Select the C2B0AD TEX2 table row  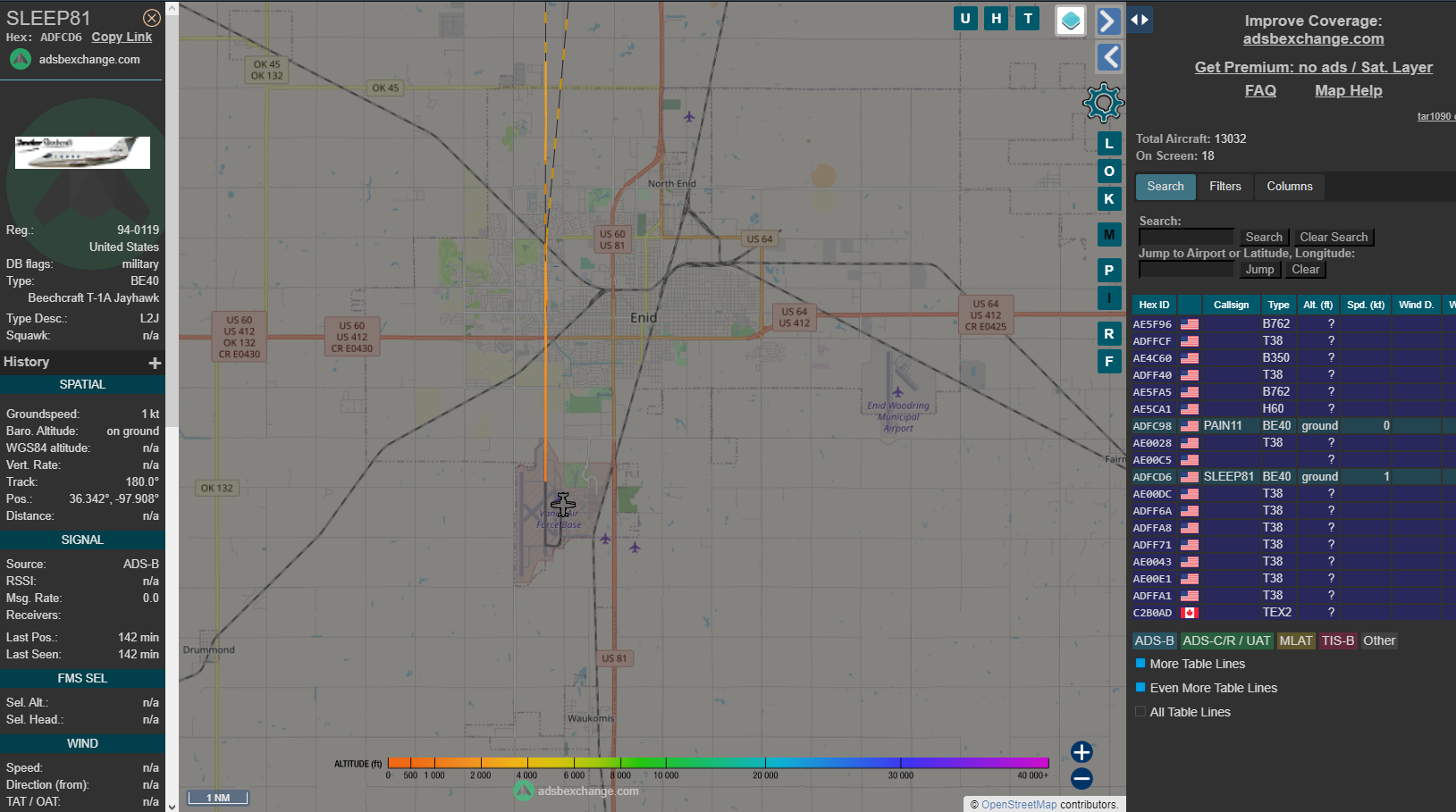1293,613
